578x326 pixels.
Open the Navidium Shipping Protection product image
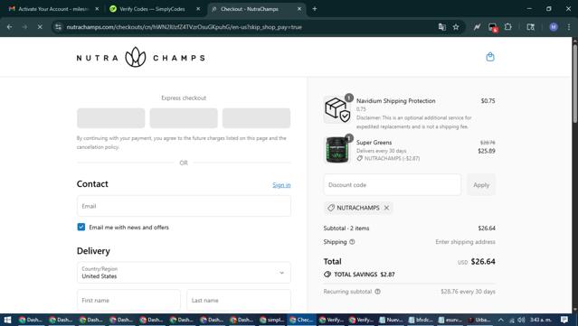click(336, 109)
